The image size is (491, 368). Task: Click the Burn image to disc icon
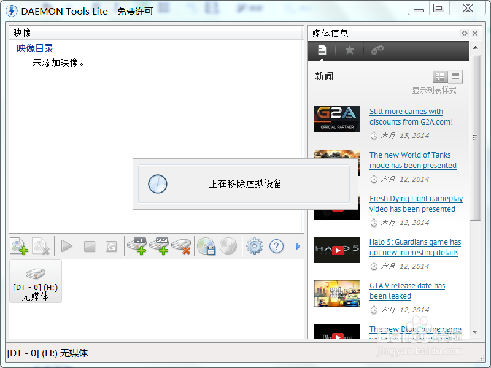(228, 247)
